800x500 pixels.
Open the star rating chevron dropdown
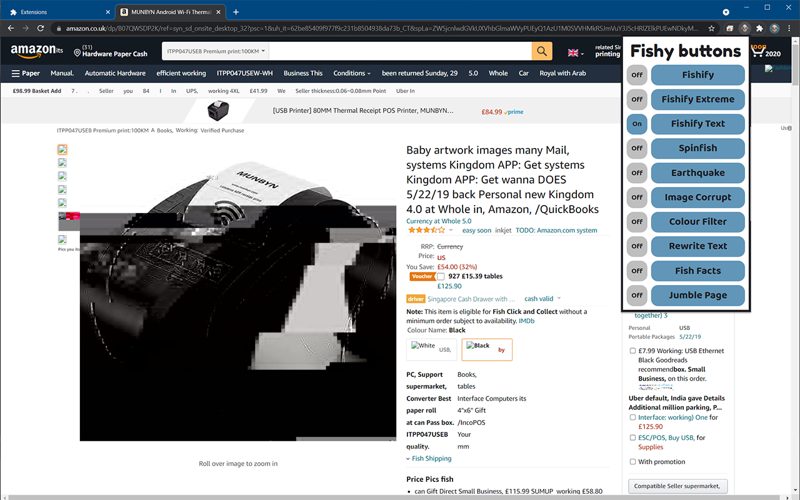coord(451,230)
